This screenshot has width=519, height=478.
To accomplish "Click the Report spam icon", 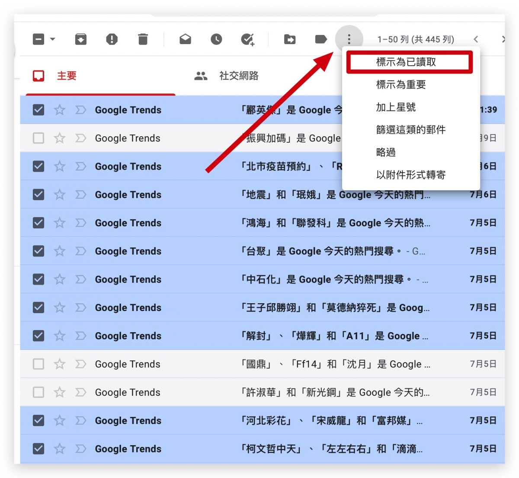I will click(112, 39).
